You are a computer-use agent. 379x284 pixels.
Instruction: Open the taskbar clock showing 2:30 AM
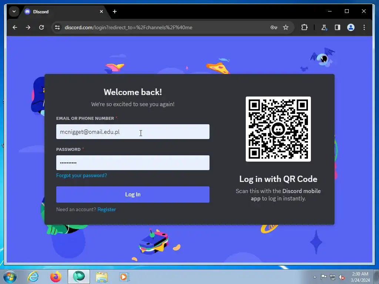[360, 277]
